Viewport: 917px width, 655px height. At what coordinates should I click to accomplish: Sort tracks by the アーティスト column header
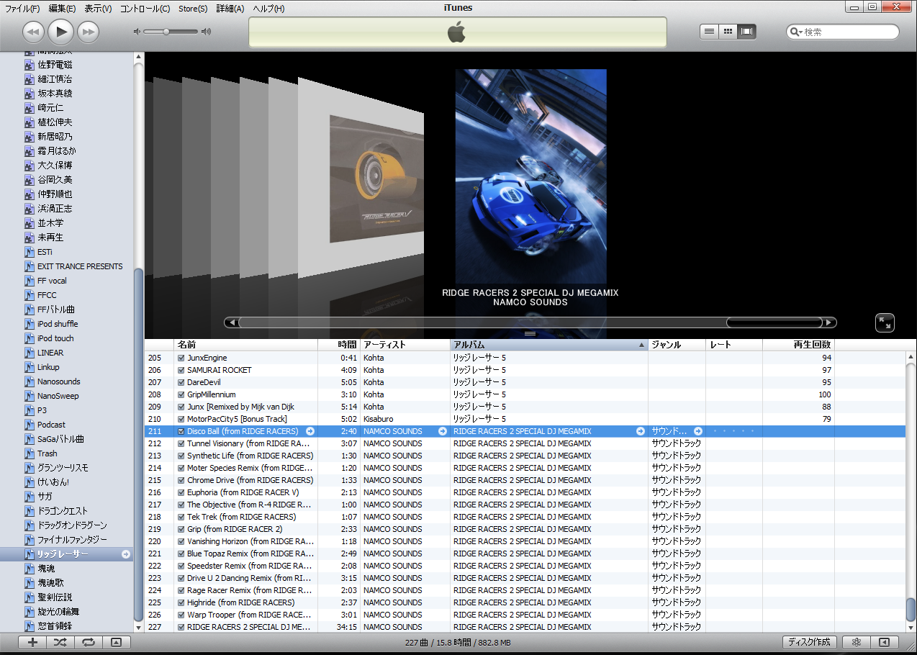[405, 345]
